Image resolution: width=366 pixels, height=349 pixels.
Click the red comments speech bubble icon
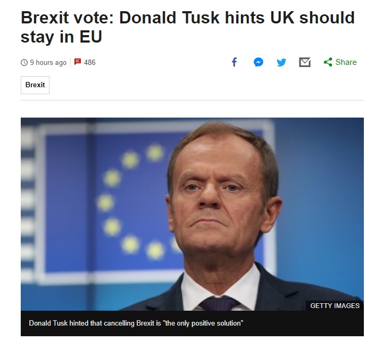point(78,62)
